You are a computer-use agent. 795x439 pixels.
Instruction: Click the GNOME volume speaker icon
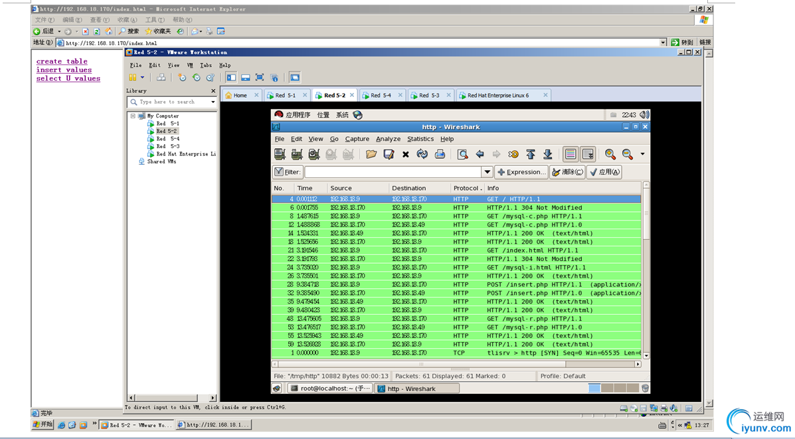[644, 115]
